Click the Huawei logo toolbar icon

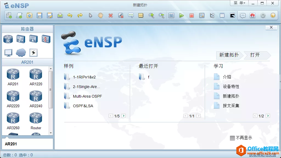pos(252,15)
